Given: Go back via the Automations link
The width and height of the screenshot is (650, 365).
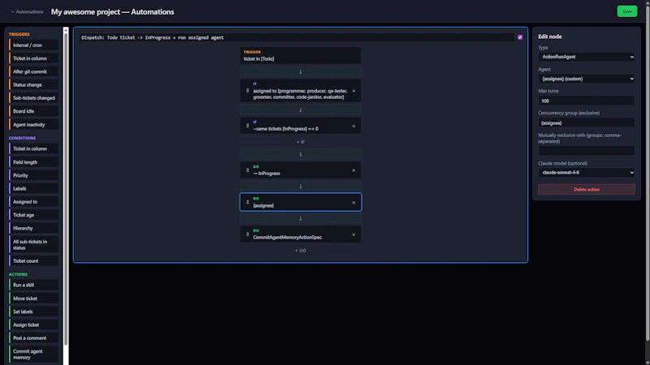Looking at the screenshot, I should click(27, 12).
